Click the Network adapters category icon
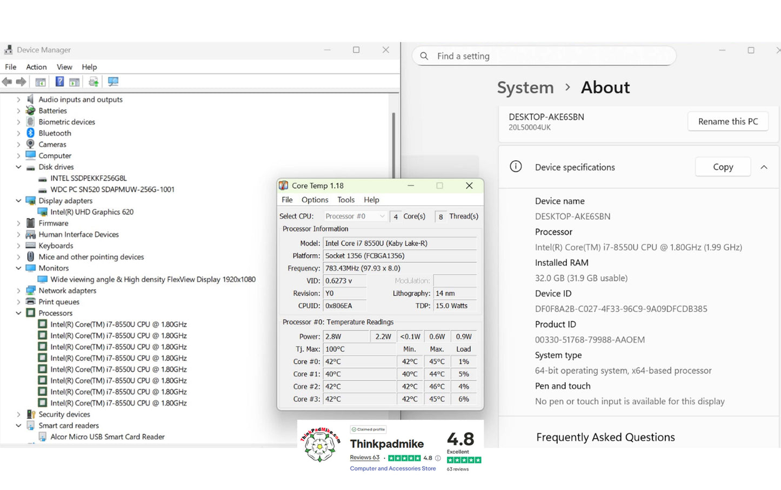781x490 pixels. 30,290
